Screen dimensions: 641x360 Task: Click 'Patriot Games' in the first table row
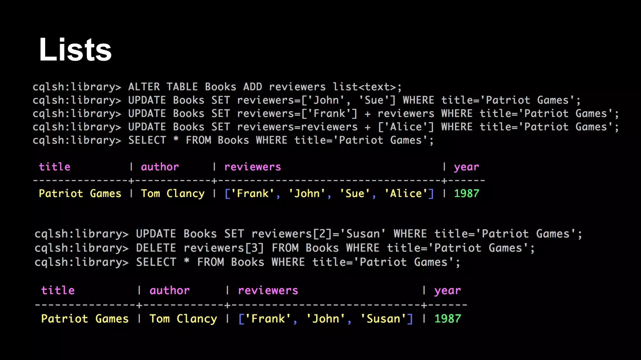80,193
